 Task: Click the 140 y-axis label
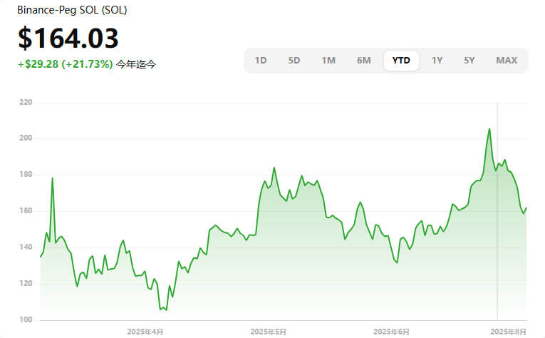[26, 247]
